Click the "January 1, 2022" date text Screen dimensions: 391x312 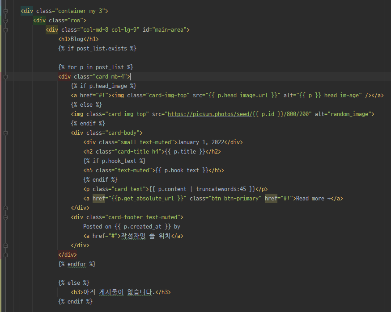click(200, 142)
